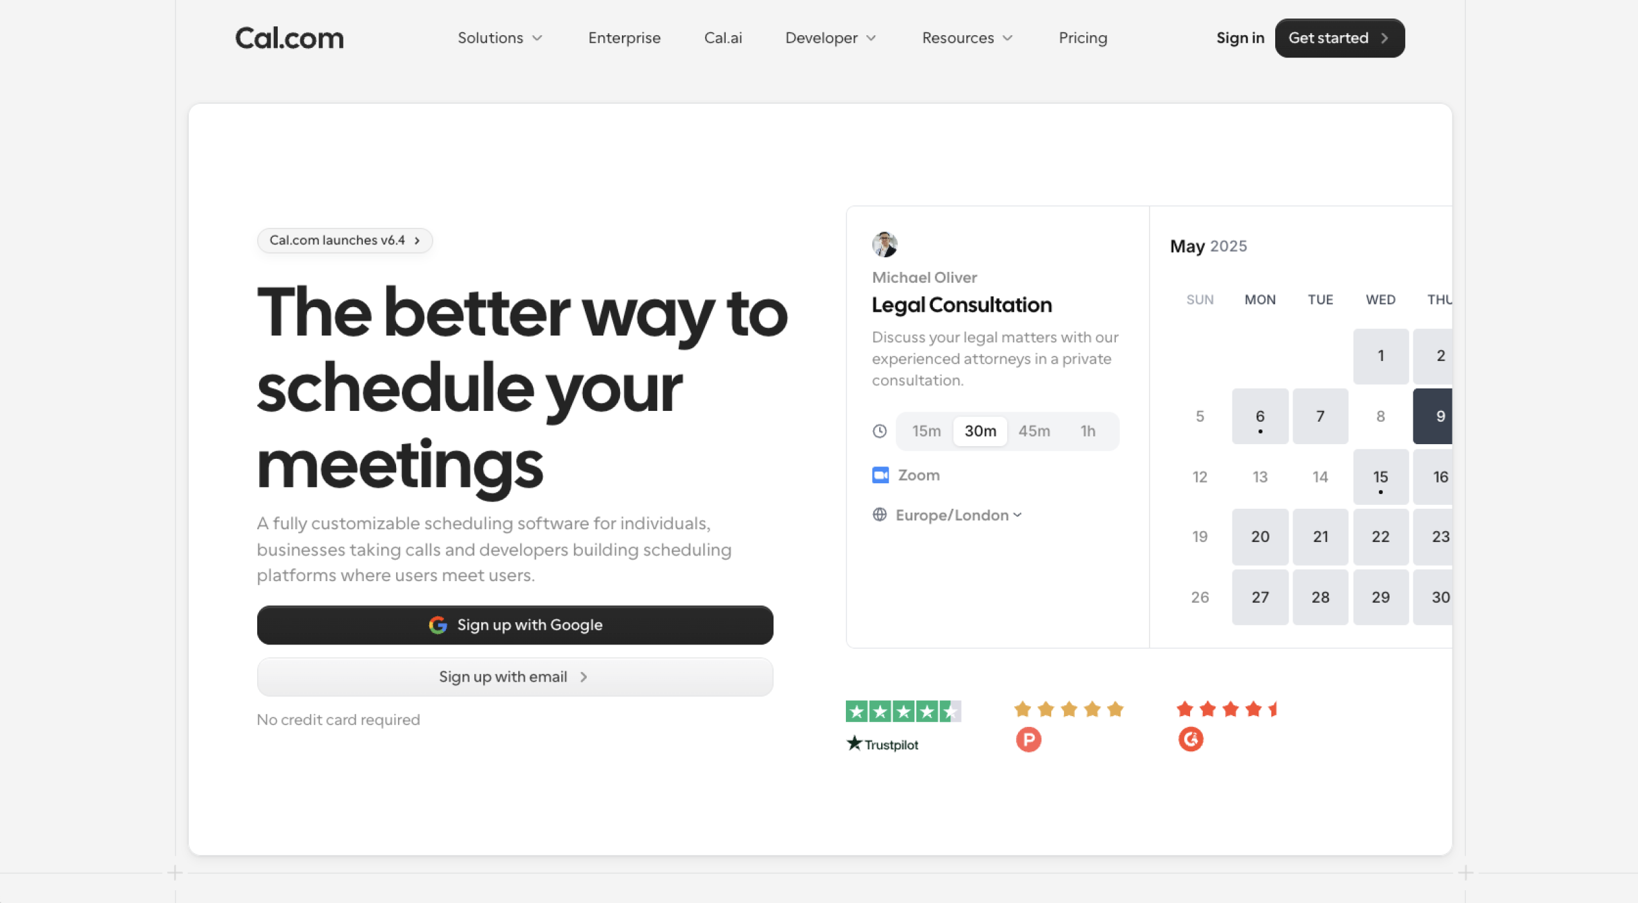Screen dimensions: 1638x903
Task: Click the Product Hunt badge icon
Action: tap(1028, 740)
